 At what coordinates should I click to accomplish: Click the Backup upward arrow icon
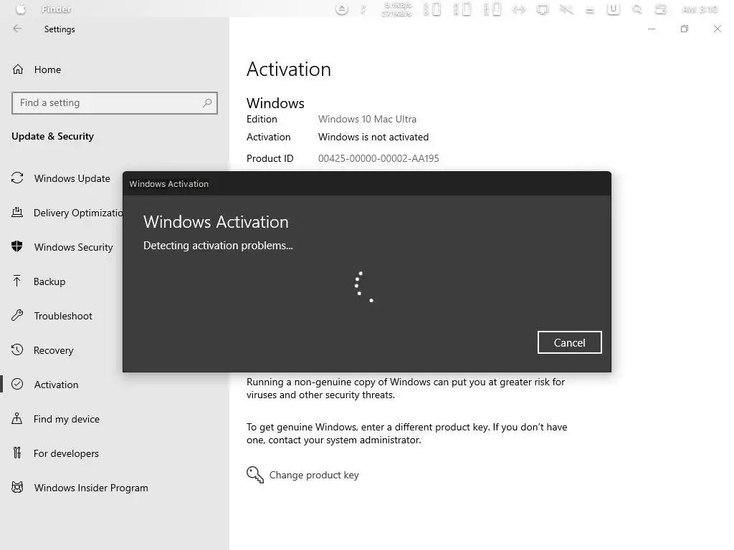pyautogui.click(x=17, y=281)
